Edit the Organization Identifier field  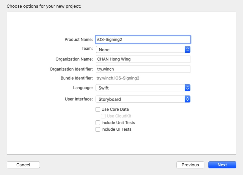[x=143, y=69]
